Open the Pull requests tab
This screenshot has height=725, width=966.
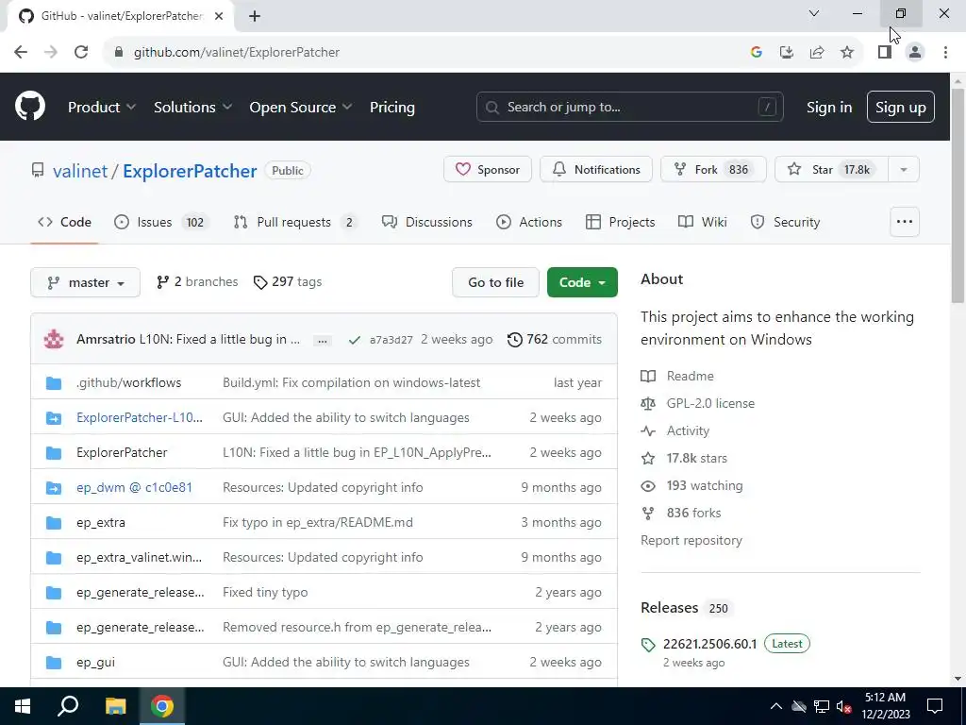295,222
